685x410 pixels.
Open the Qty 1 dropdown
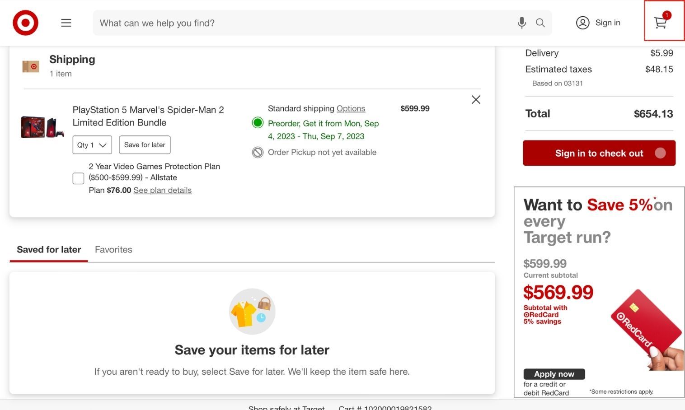[92, 145]
